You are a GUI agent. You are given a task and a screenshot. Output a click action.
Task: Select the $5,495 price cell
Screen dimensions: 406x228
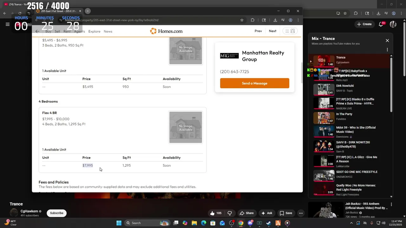point(88,87)
